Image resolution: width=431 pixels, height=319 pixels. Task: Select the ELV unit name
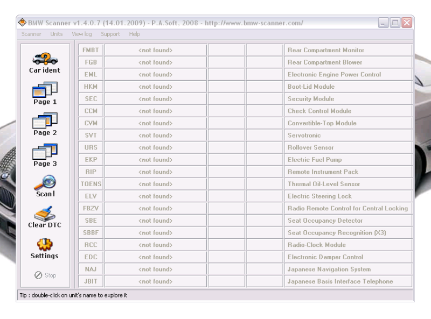[91, 196]
